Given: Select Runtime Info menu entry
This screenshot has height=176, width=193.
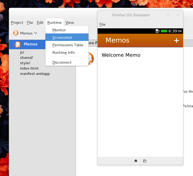Looking at the screenshot, I should pyautogui.click(x=67, y=53).
